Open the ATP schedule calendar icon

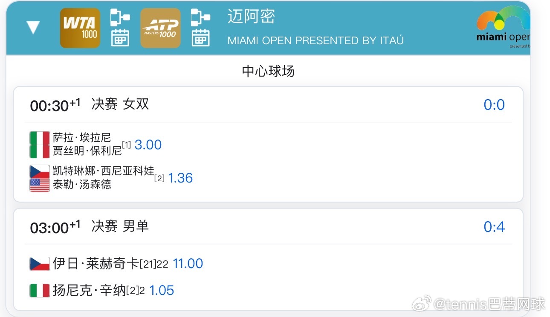(200, 38)
